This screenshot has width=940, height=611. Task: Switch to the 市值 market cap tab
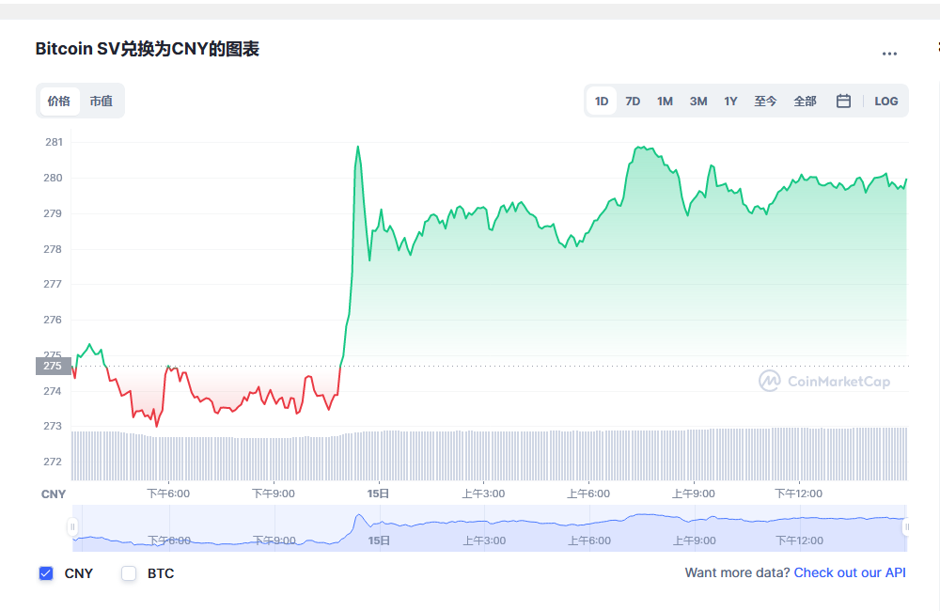pos(102,101)
